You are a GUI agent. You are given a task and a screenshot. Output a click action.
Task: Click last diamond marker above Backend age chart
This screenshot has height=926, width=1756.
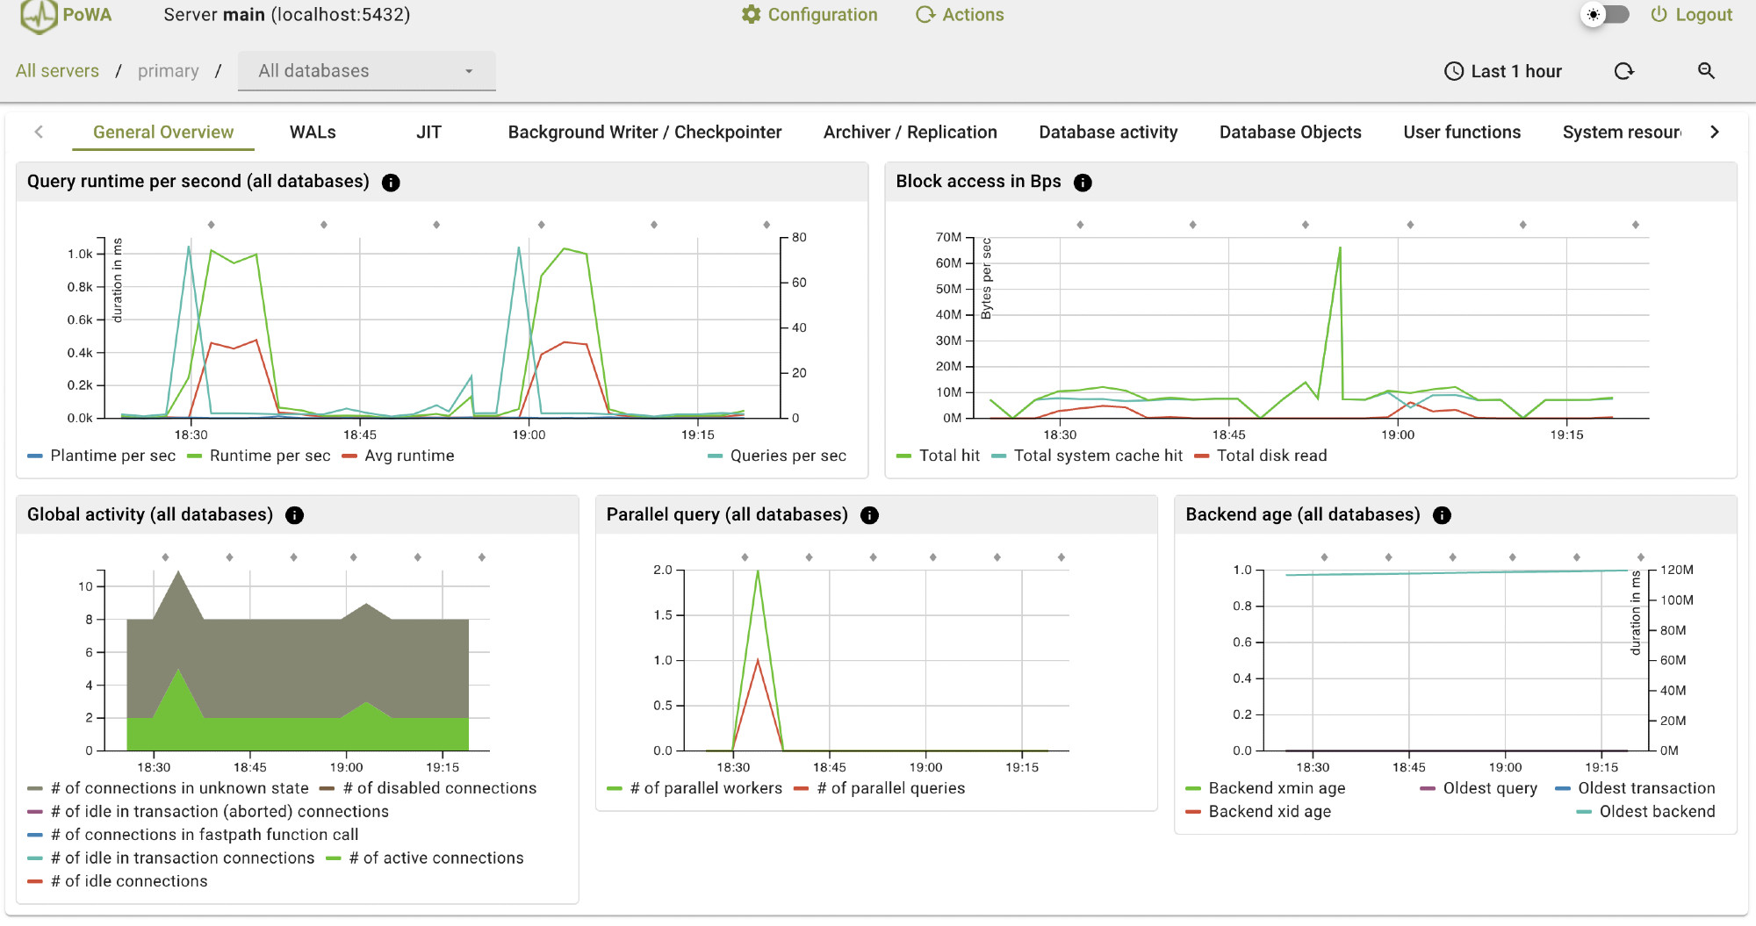[1641, 558]
